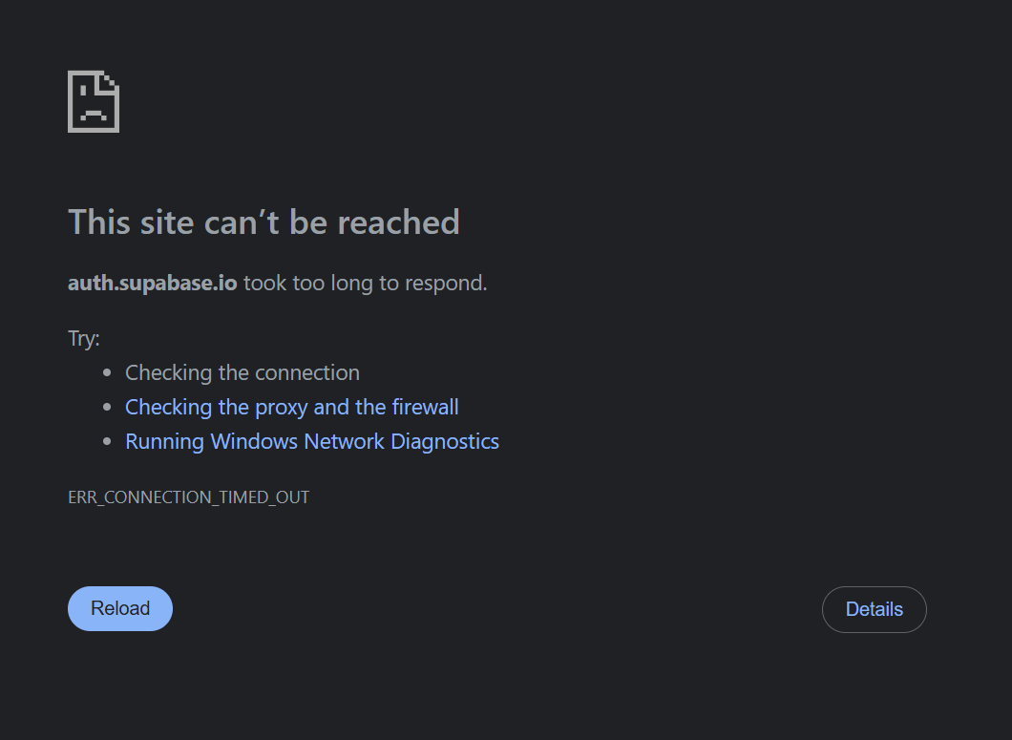Screen dimensions: 1012x740
Task: Click the bullet beside the Network Diagnostics link
Action: click(106, 441)
